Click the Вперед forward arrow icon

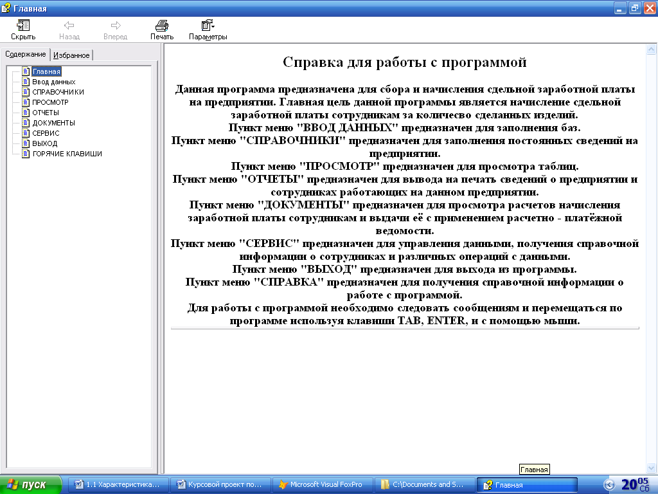coord(116,26)
